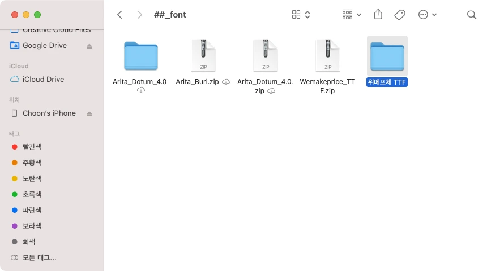Go back with the left chevron
Image resolution: width=487 pixels, height=271 pixels.
pyautogui.click(x=119, y=15)
